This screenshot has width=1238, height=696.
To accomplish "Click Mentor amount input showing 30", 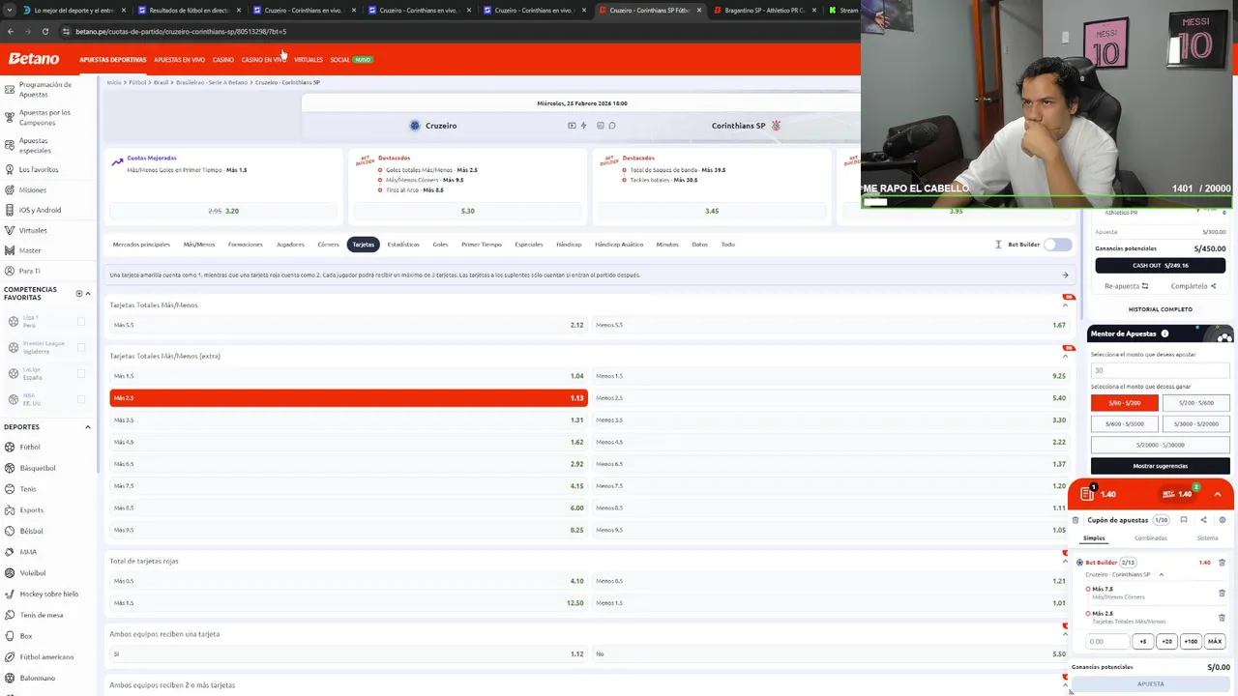I will [1160, 370].
